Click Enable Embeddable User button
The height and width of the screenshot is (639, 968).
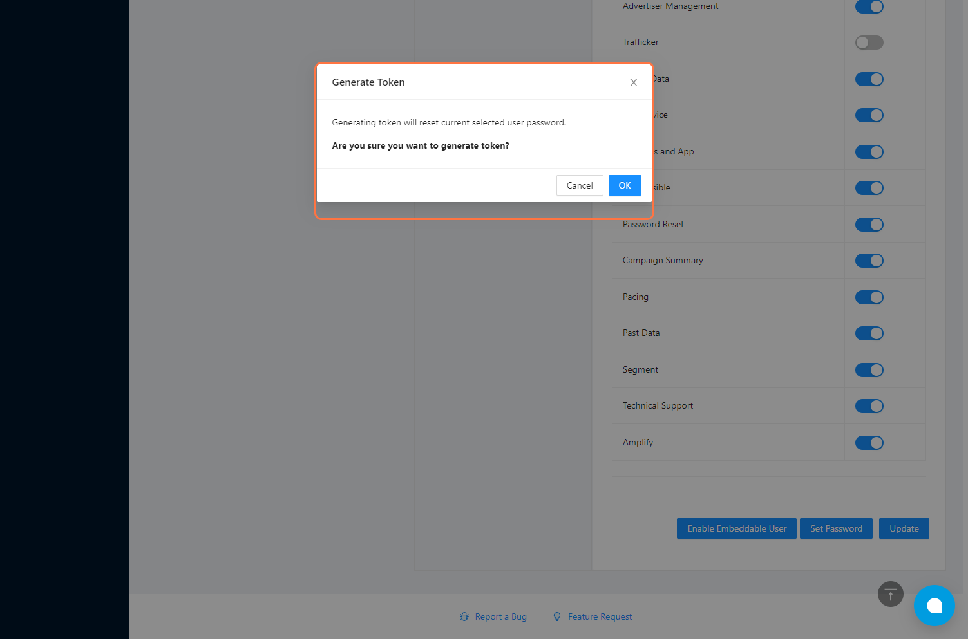click(x=737, y=528)
